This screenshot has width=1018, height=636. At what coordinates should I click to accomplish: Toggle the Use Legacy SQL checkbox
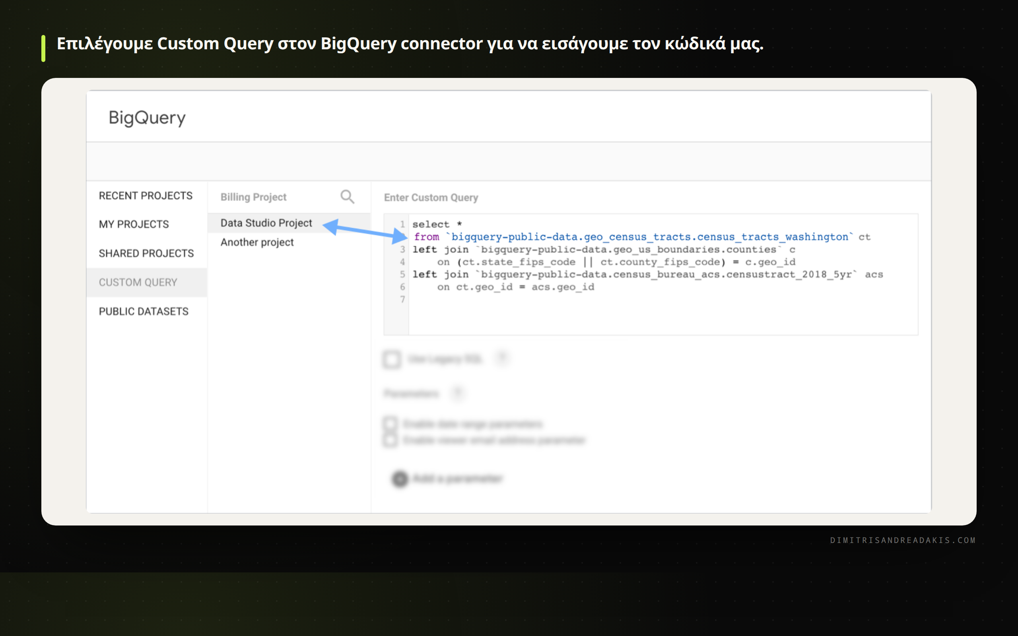coord(392,359)
